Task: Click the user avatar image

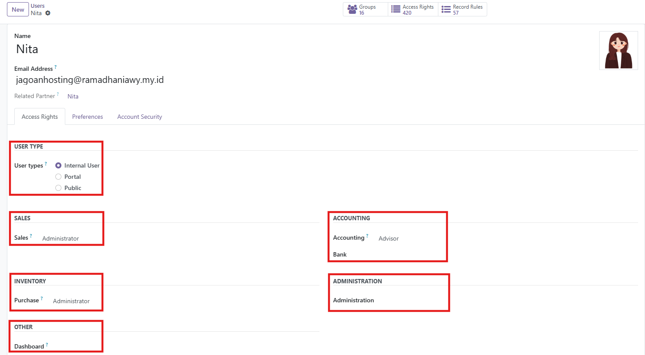Action: pos(618,51)
